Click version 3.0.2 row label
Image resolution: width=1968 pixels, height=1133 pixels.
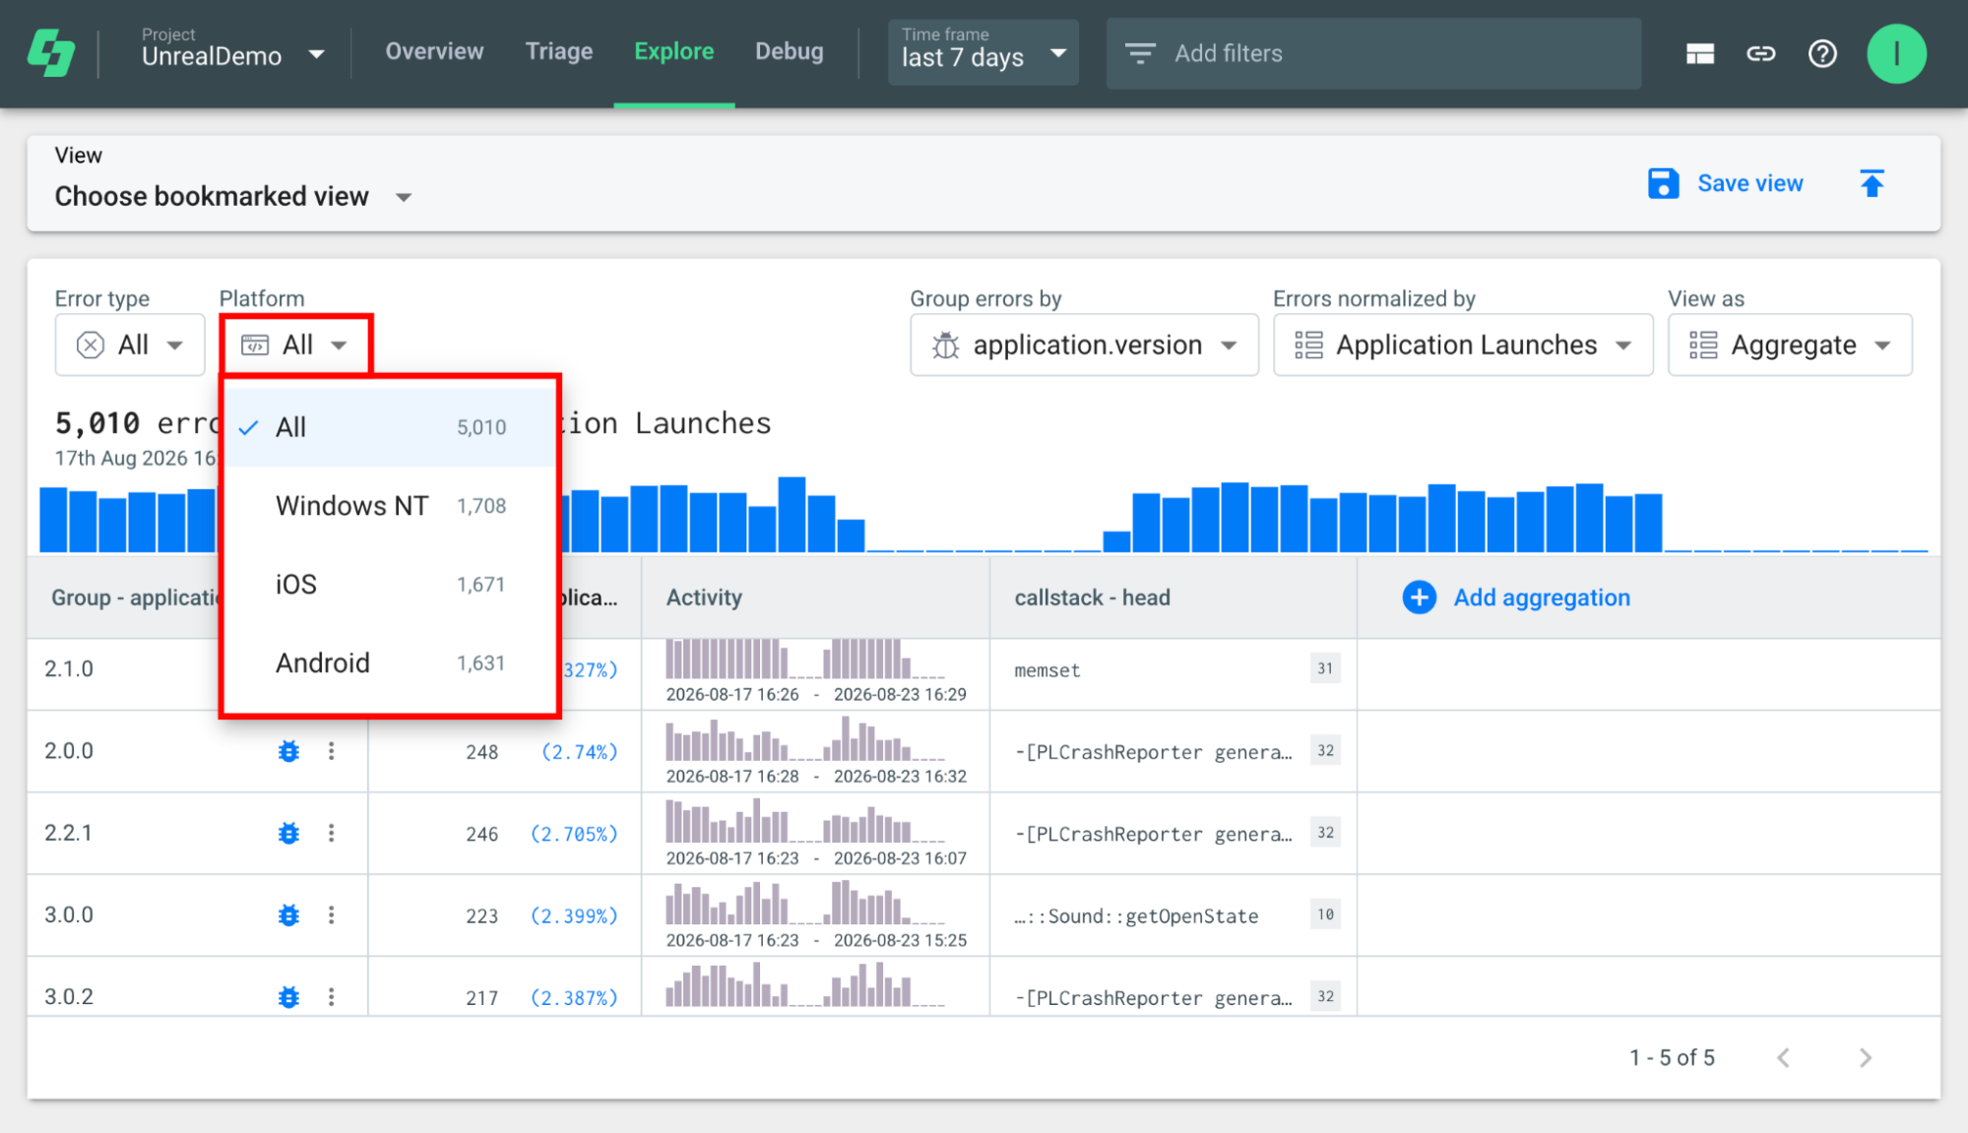click(x=69, y=996)
